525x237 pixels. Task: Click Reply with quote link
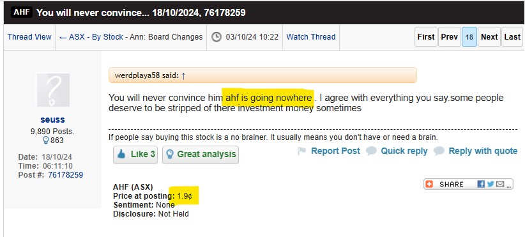(483, 151)
